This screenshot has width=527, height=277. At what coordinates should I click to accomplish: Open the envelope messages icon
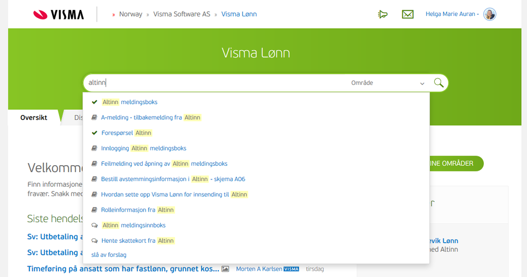click(x=408, y=14)
